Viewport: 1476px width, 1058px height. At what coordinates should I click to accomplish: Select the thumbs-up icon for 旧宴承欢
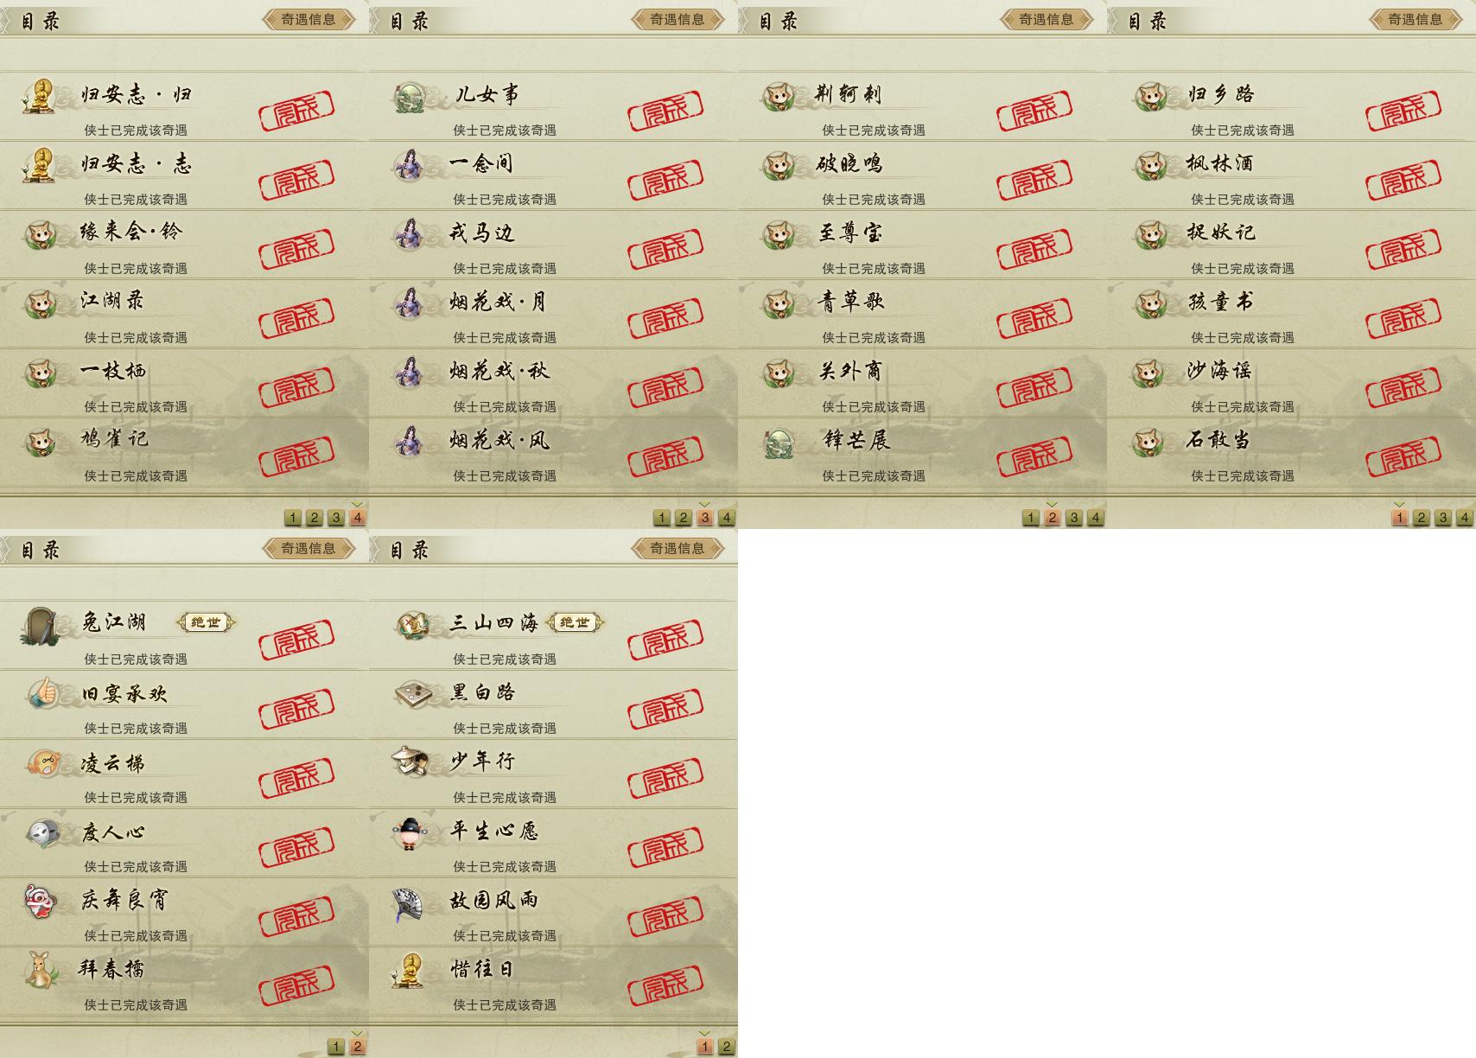pos(41,694)
